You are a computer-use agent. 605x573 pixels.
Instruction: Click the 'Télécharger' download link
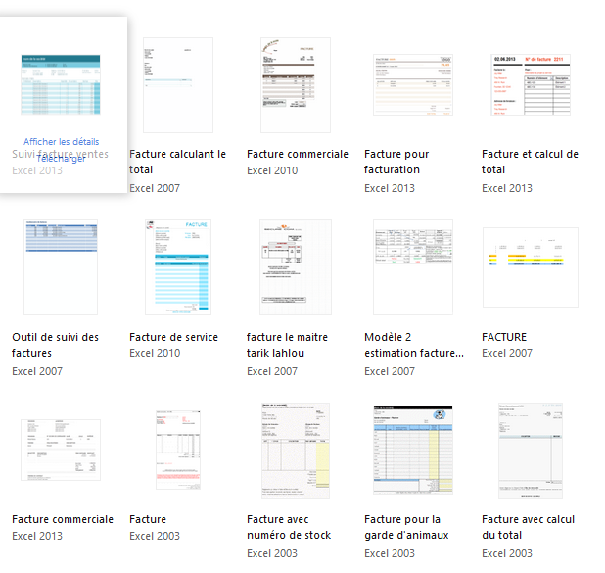(61, 159)
